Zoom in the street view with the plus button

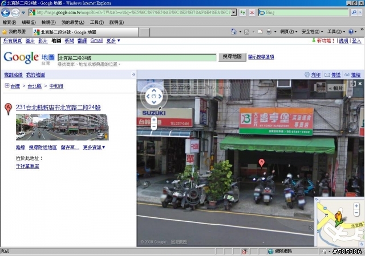[154, 120]
